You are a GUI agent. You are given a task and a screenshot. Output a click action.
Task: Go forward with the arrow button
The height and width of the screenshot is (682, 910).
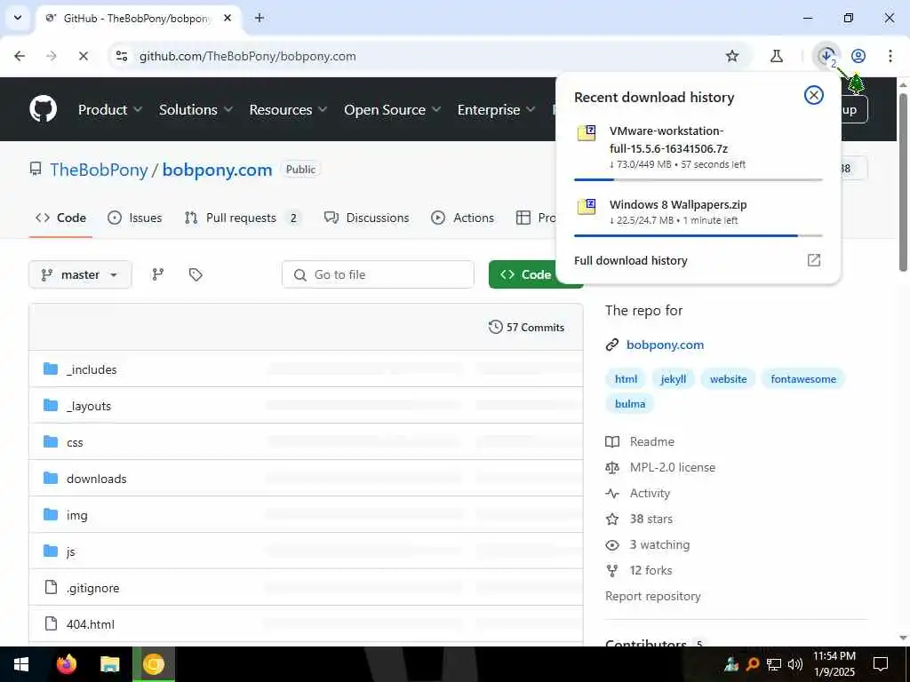(51, 56)
